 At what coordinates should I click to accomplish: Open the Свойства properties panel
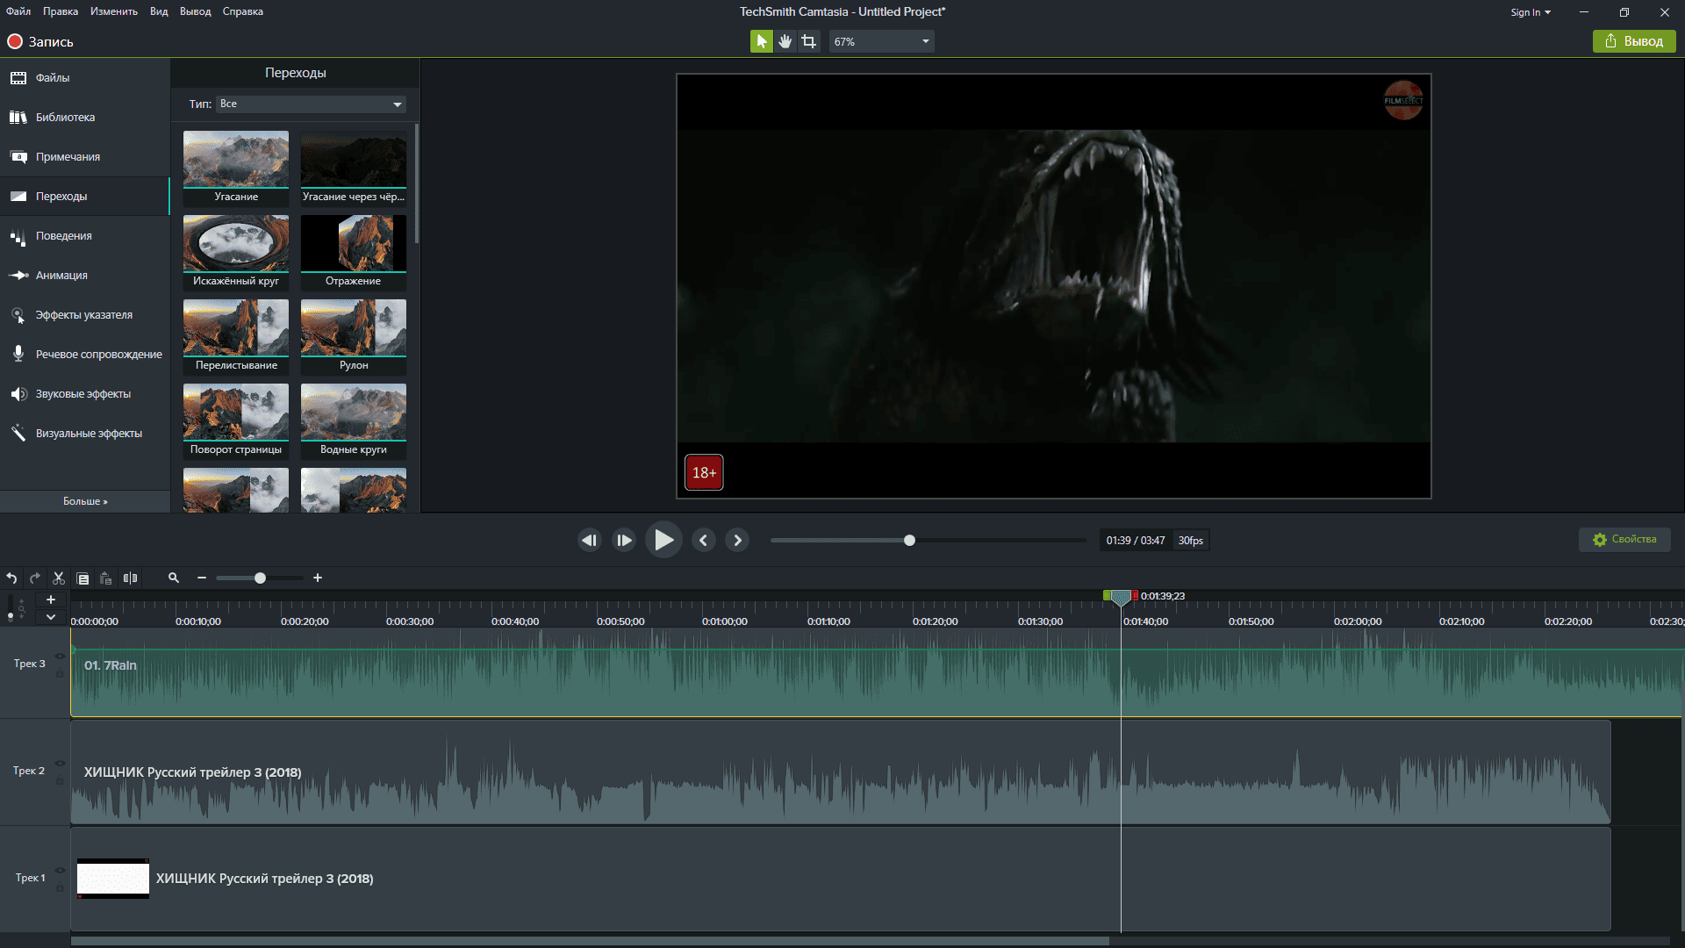pos(1624,539)
